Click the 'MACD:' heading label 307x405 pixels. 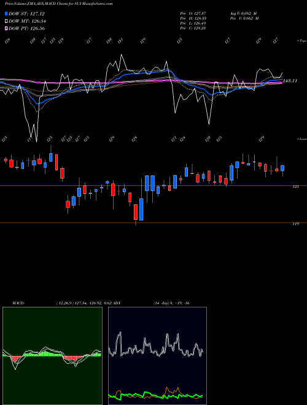point(18,303)
